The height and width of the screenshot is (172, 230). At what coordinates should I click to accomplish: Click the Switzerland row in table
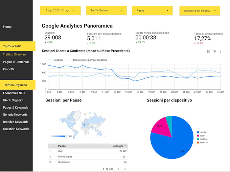88,162
